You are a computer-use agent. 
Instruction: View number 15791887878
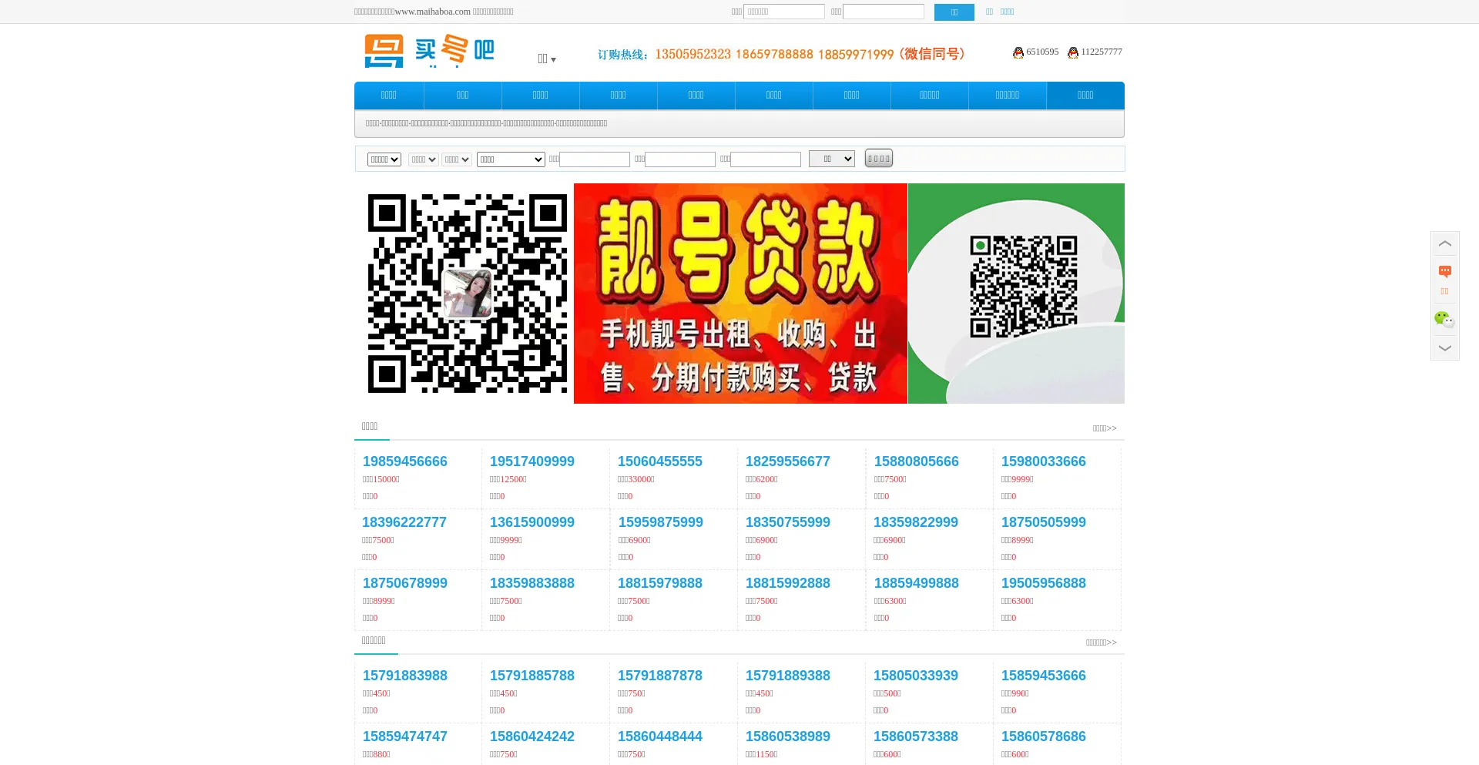click(660, 676)
